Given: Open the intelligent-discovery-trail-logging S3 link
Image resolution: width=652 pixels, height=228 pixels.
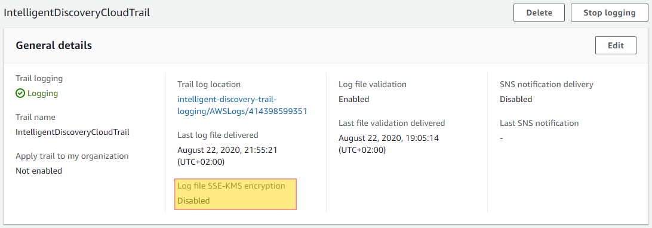Looking at the screenshot, I should pyautogui.click(x=242, y=106).
